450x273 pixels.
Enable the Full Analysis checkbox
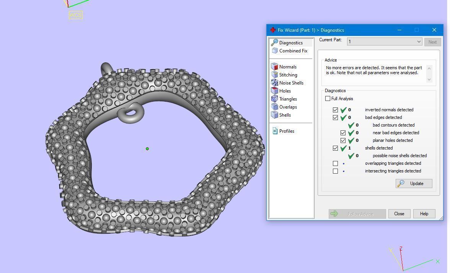tap(328, 98)
